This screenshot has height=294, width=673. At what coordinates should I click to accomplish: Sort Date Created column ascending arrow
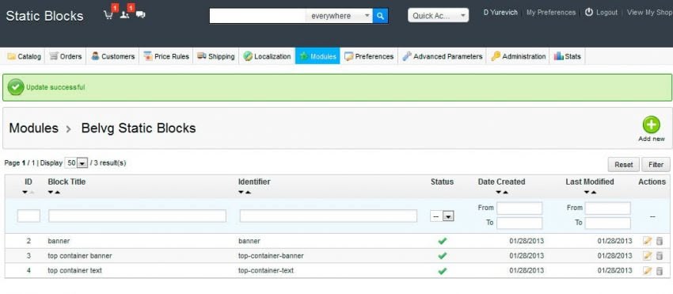point(505,192)
